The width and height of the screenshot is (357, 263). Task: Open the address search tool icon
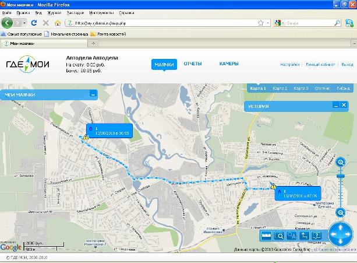(x=291, y=236)
